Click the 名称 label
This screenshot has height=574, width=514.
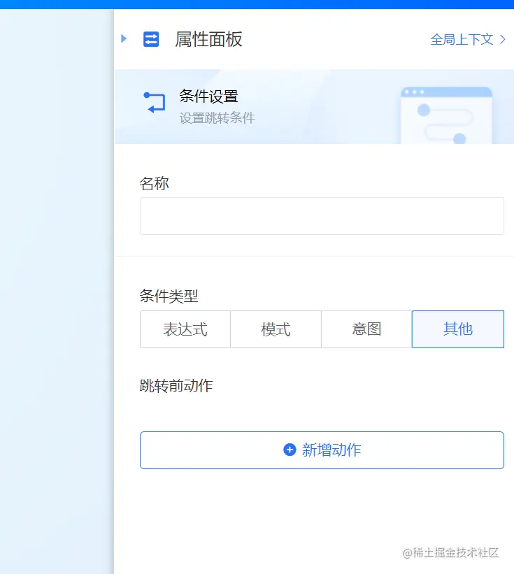coord(154,183)
